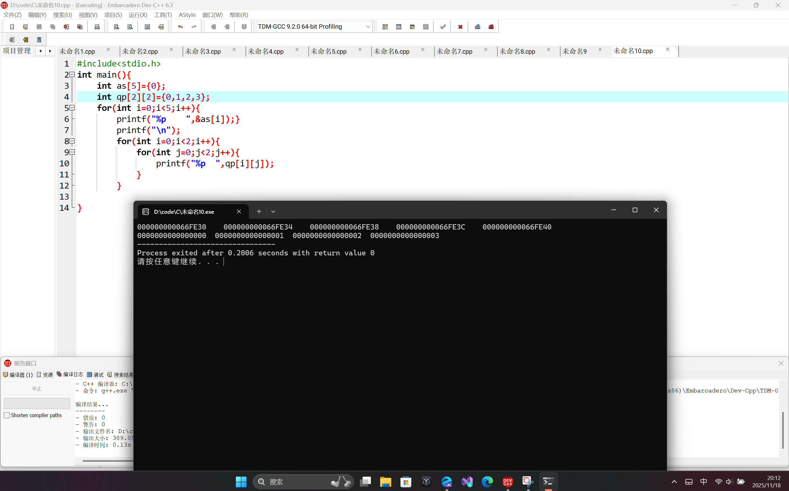Click the red X stop execution icon
This screenshot has width=789, height=491.
pyautogui.click(x=460, y=26)
